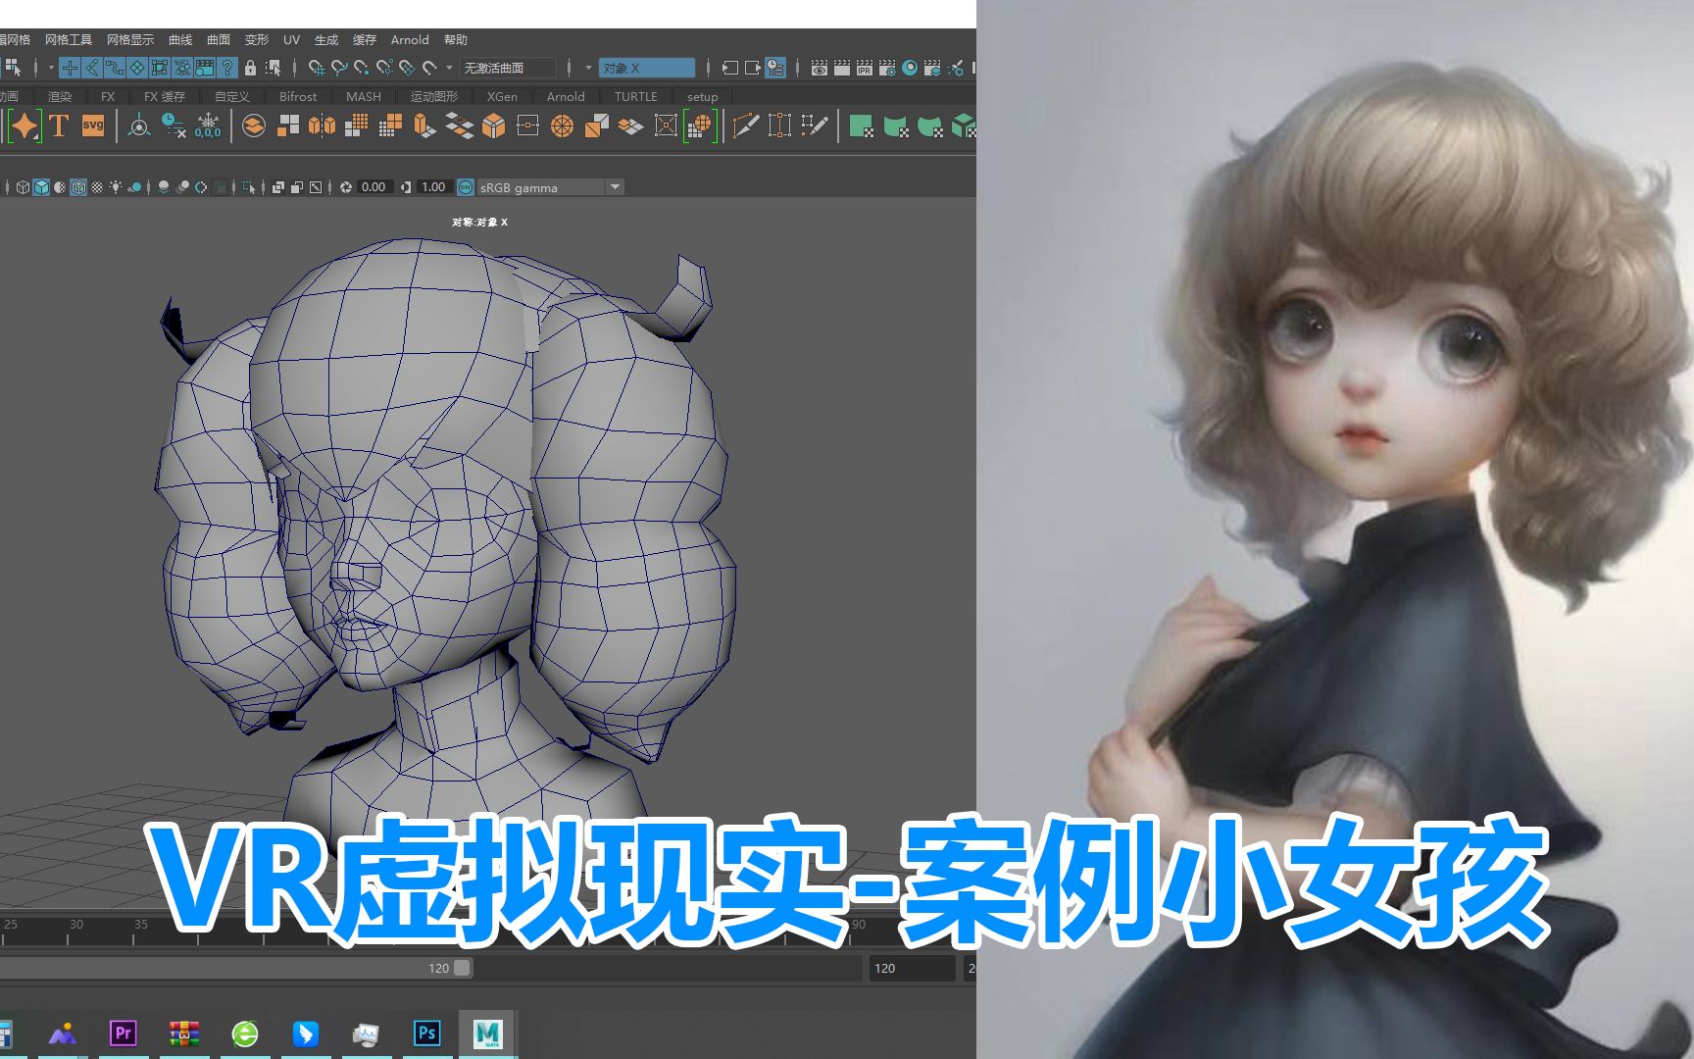1694x1059 pixels.
Task: Toggle wireframe display mode icon
Action: tap(25, 186)
